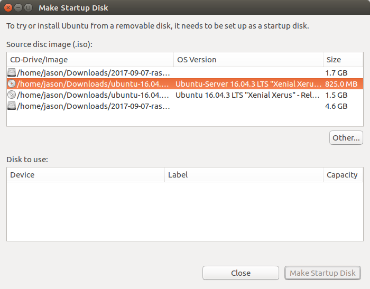Sort by the Size column header
Viewport: 370px width, 289px height.
(343, 60)
